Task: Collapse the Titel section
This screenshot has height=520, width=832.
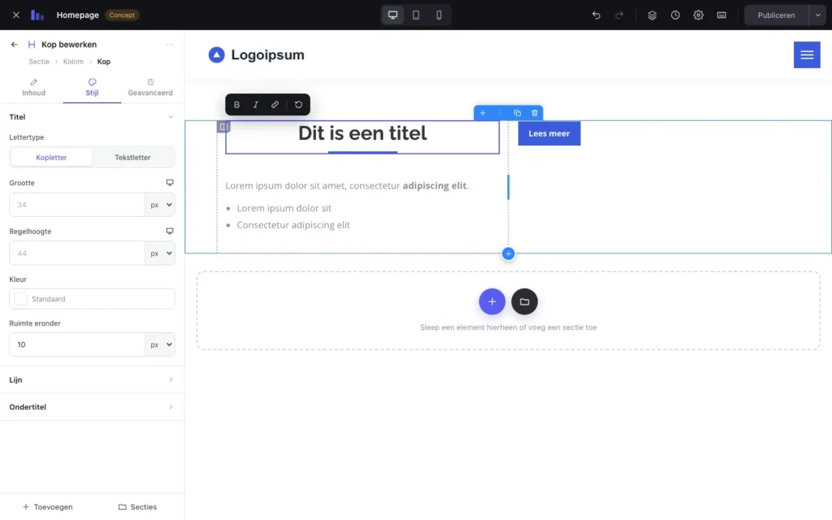Action: click(x=92, y=117)
